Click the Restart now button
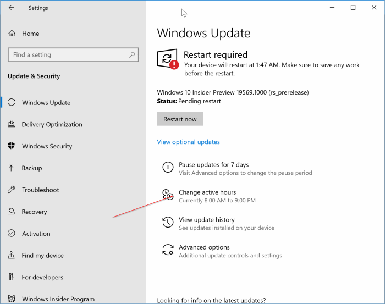Viewport: 385px width, 304px height. point(180,119)
